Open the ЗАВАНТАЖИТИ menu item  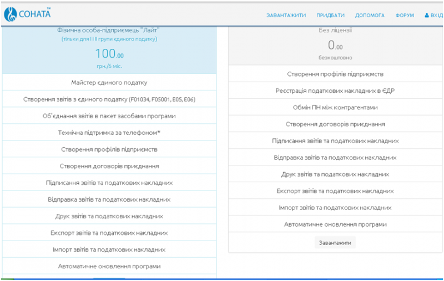pyautogui.click(x=286, y=16)
